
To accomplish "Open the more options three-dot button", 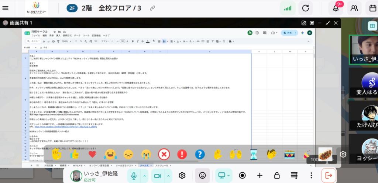I will [312, 176].
